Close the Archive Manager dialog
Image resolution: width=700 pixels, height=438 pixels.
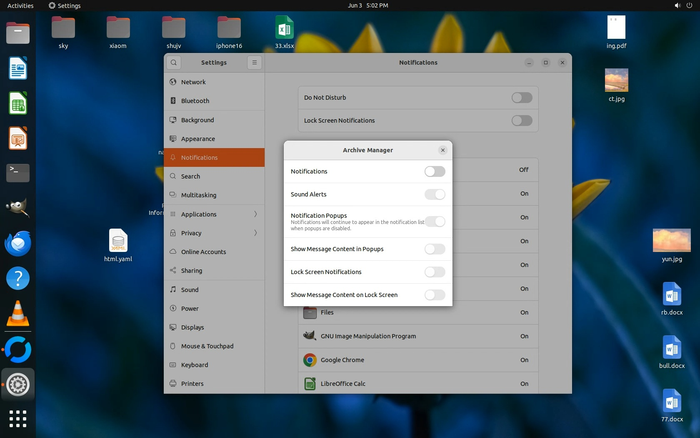(x=443, y=150)
